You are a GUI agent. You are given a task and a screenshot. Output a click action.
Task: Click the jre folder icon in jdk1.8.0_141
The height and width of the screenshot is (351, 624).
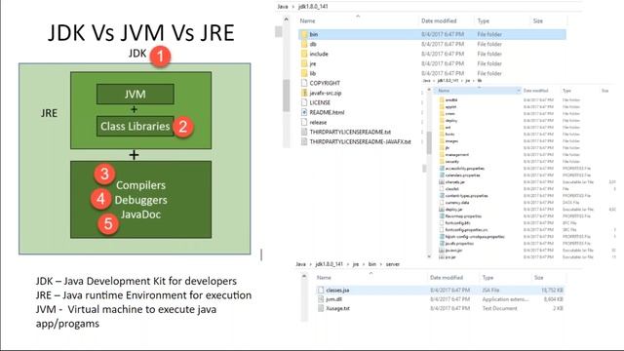coord(304,63)
